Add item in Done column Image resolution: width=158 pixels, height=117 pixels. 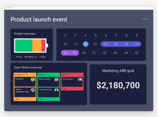click(40, 99)
